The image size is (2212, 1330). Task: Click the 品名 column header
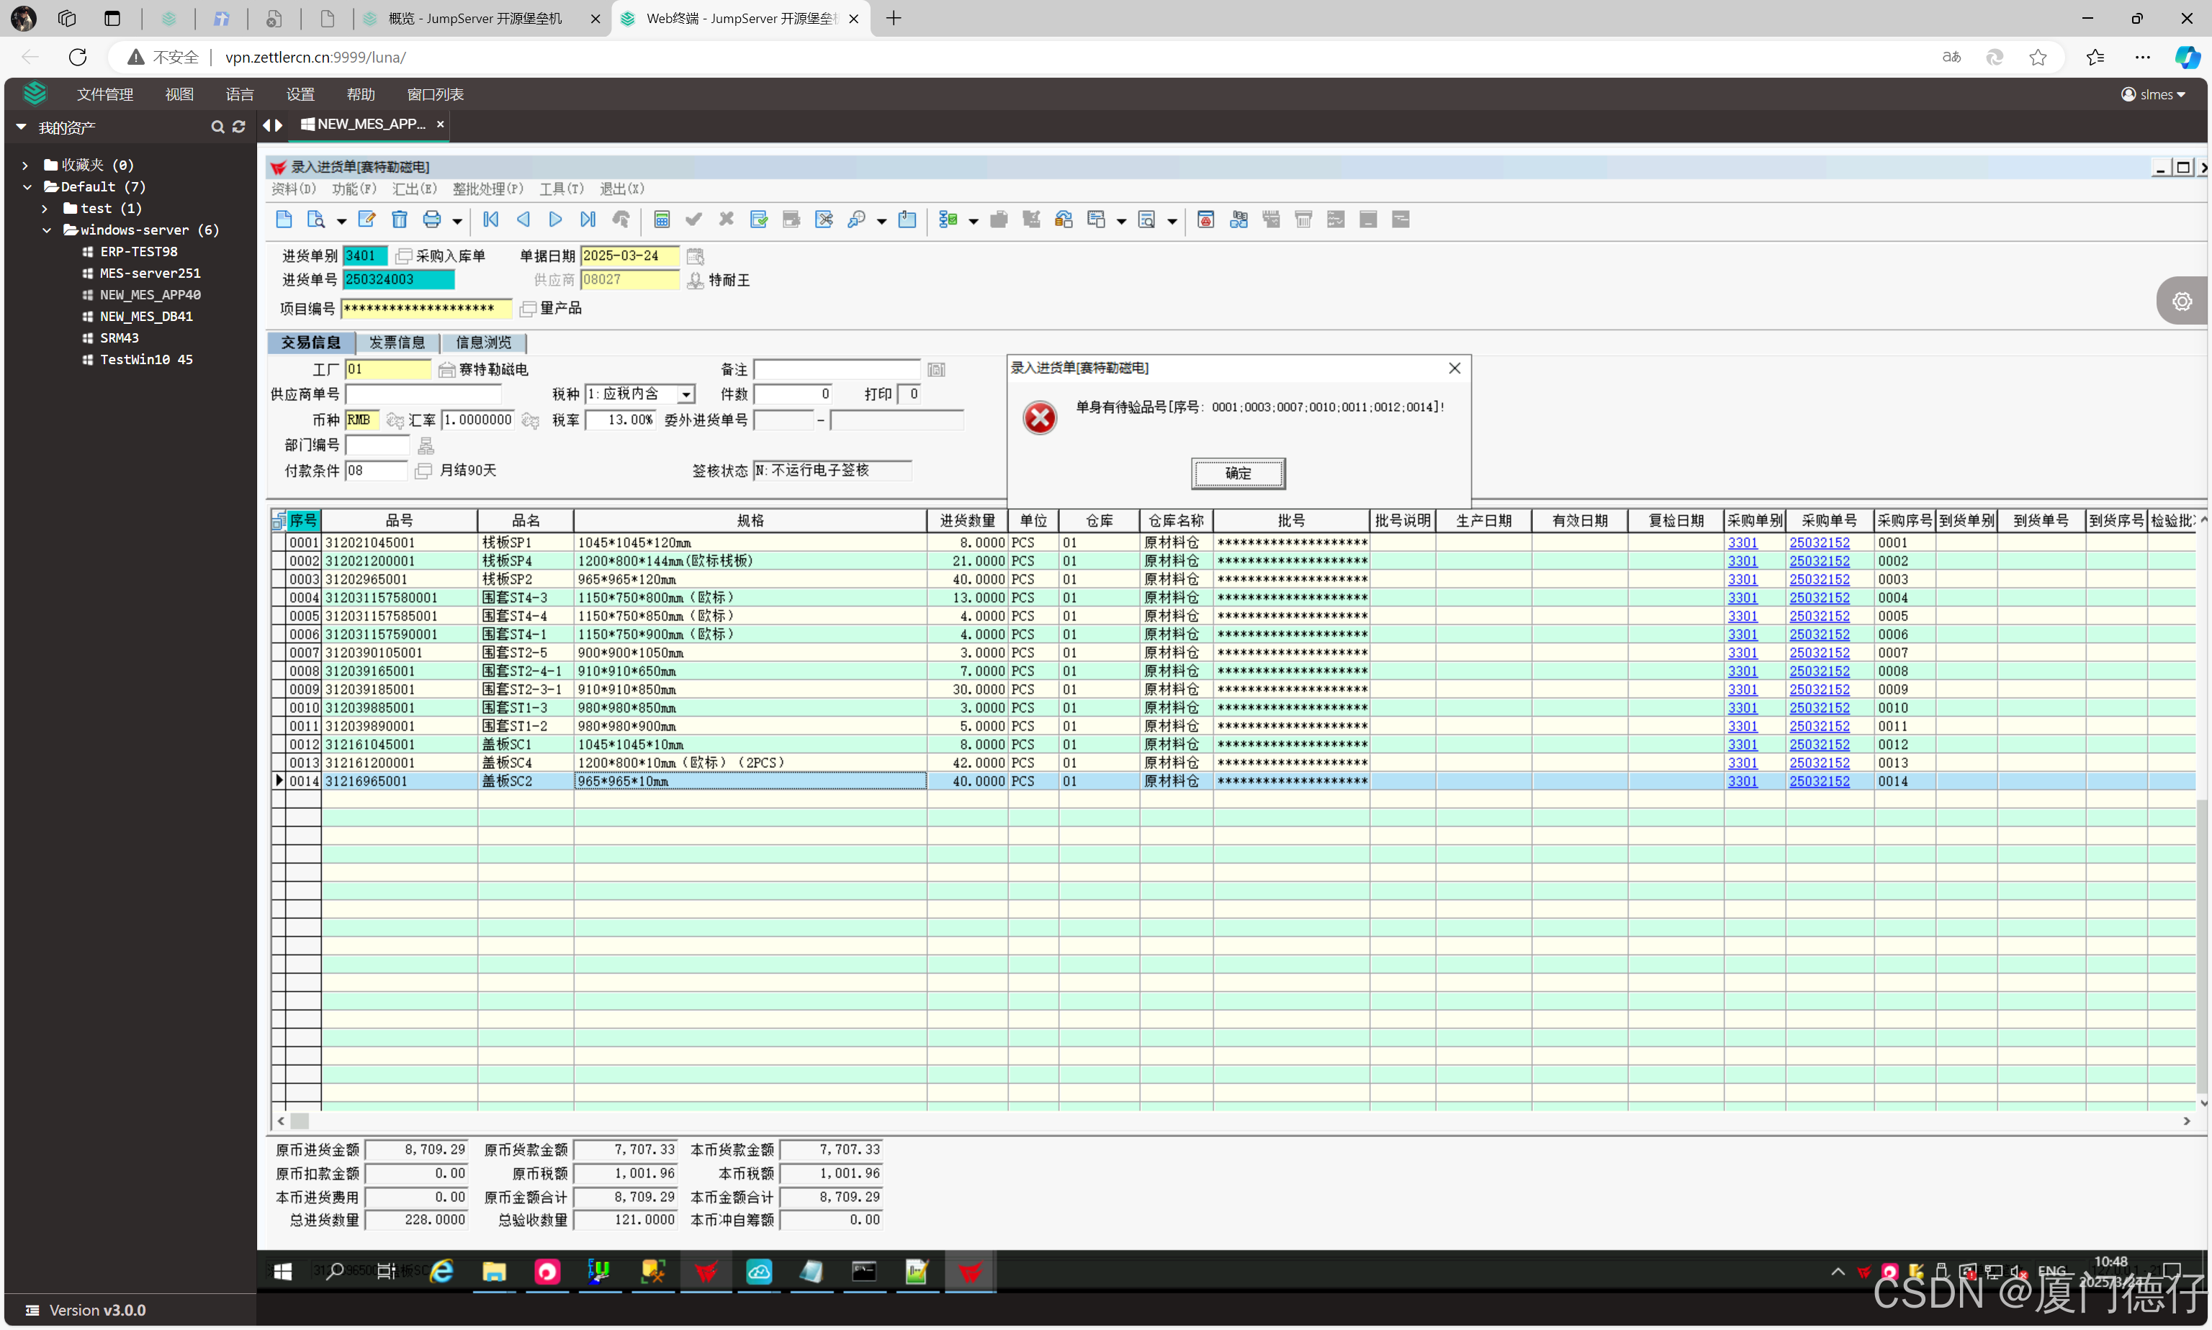526,521
